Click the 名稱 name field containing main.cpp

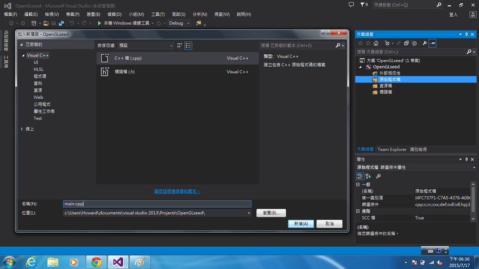[157, 204]
